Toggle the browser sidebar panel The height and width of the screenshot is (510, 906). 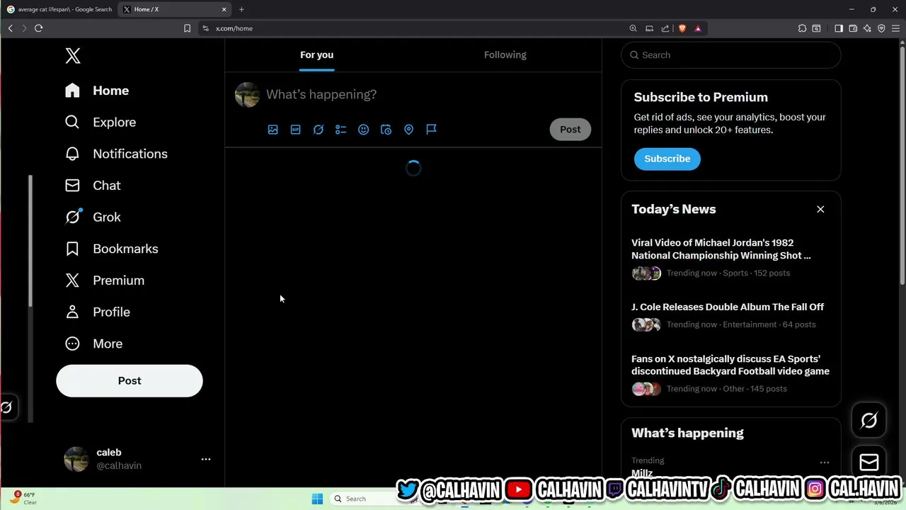[x=839, y=28]
